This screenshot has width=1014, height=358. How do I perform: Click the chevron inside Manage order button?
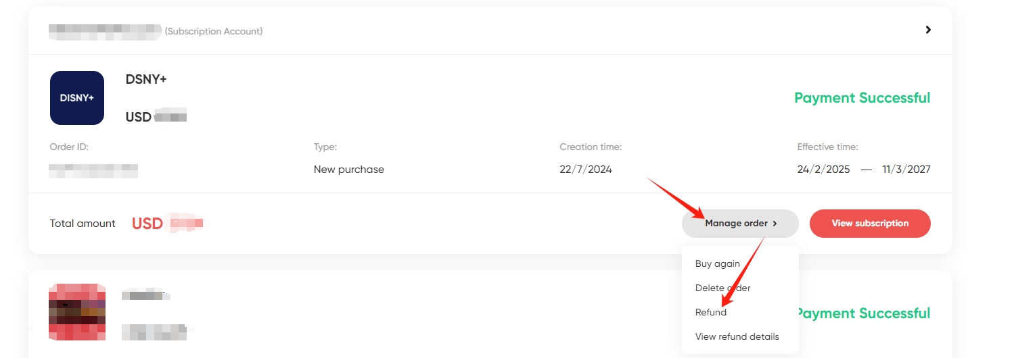point(775,224)
